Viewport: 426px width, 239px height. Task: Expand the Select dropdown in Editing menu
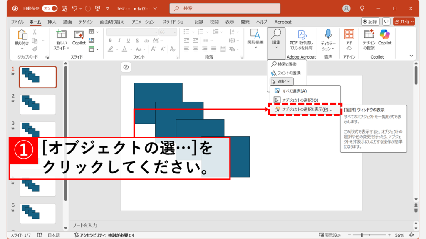[x=282, y=81]
